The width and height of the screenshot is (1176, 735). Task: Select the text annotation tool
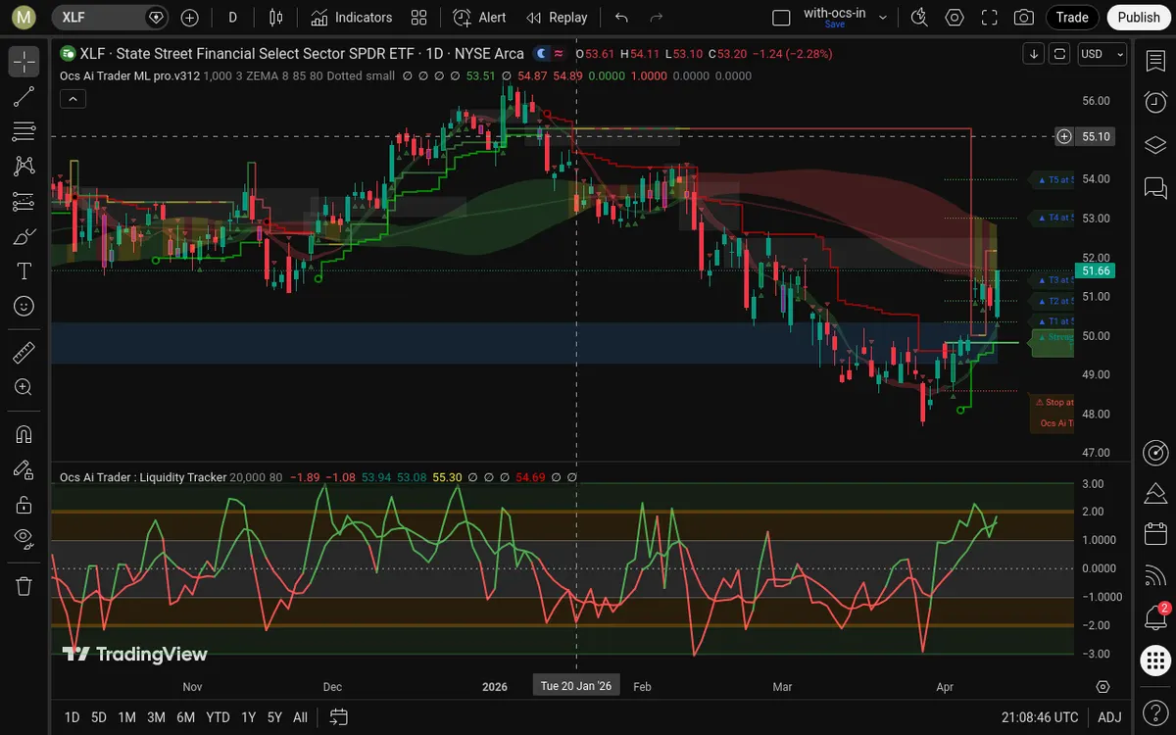(x=24, y=271)
